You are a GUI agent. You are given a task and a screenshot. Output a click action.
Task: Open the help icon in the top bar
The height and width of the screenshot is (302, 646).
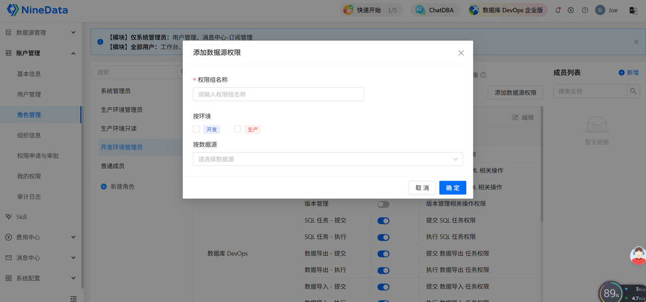point(585,10)
